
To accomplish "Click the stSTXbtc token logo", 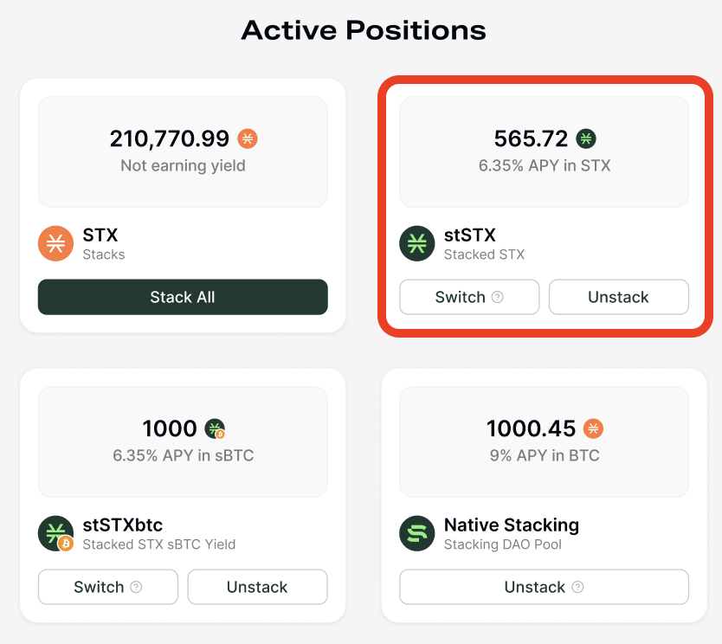I will pos(56,533).
